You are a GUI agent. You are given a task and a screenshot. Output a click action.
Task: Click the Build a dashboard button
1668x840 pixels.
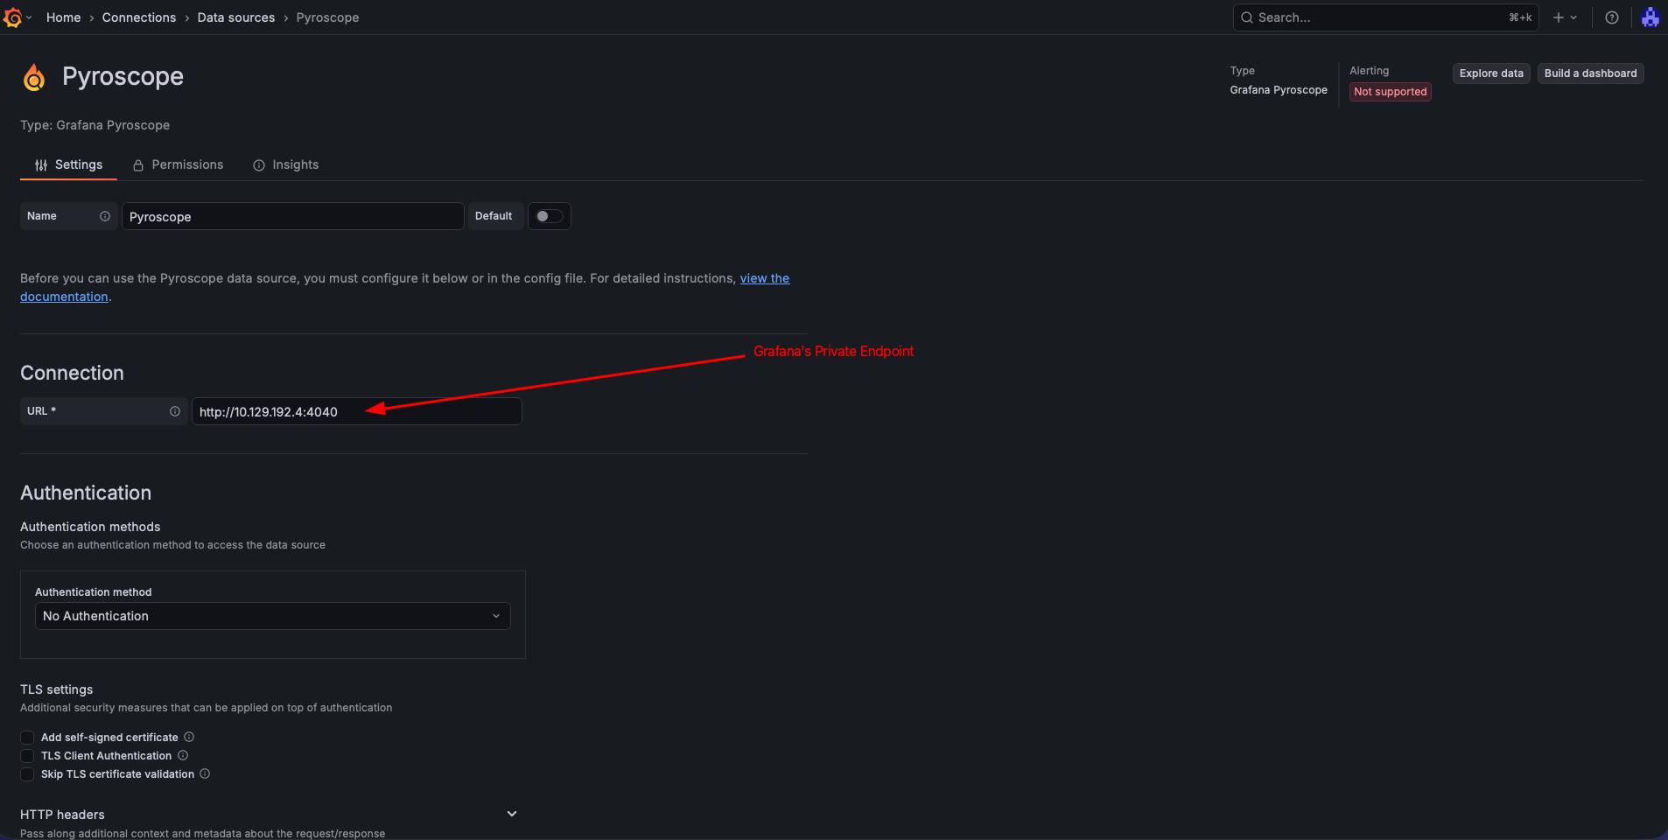click(x=1590, y=73)
